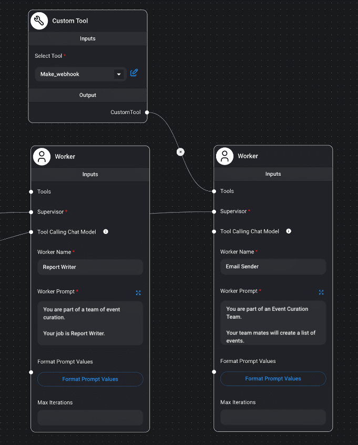Click Worker title of Report Writer node

click(65, 157)
